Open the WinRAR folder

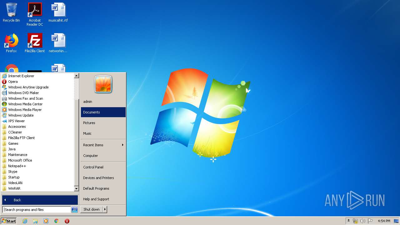pyautogui.click(x=37, y=188)
